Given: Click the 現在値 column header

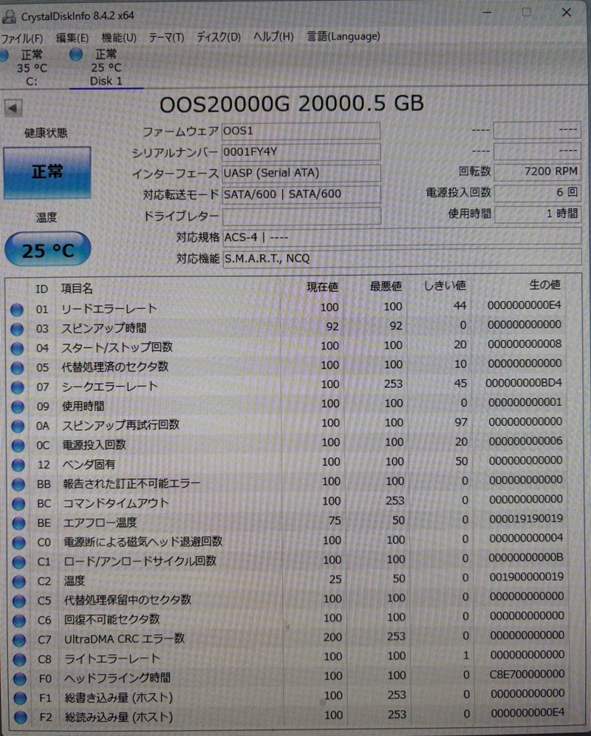Looking at the screenshot, I should [x=322, y=287].
